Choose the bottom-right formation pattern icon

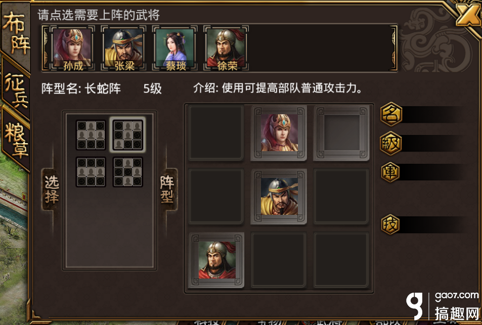point(128,172)
